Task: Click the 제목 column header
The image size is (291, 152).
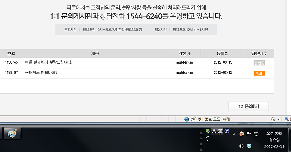Action: (95, 54)
